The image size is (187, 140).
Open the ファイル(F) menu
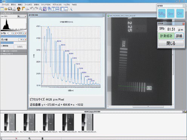coord(5,5)
